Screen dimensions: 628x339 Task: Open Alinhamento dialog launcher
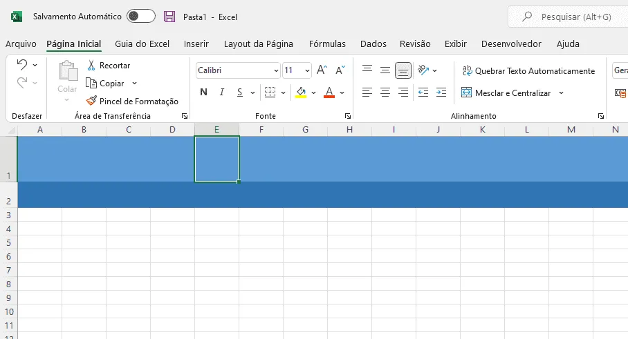pyautogui.click(x=601, y=116)
